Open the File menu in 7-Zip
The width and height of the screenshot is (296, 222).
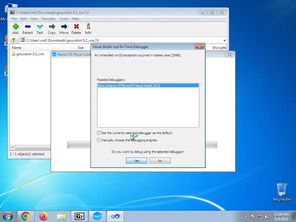tap(14, 19)
